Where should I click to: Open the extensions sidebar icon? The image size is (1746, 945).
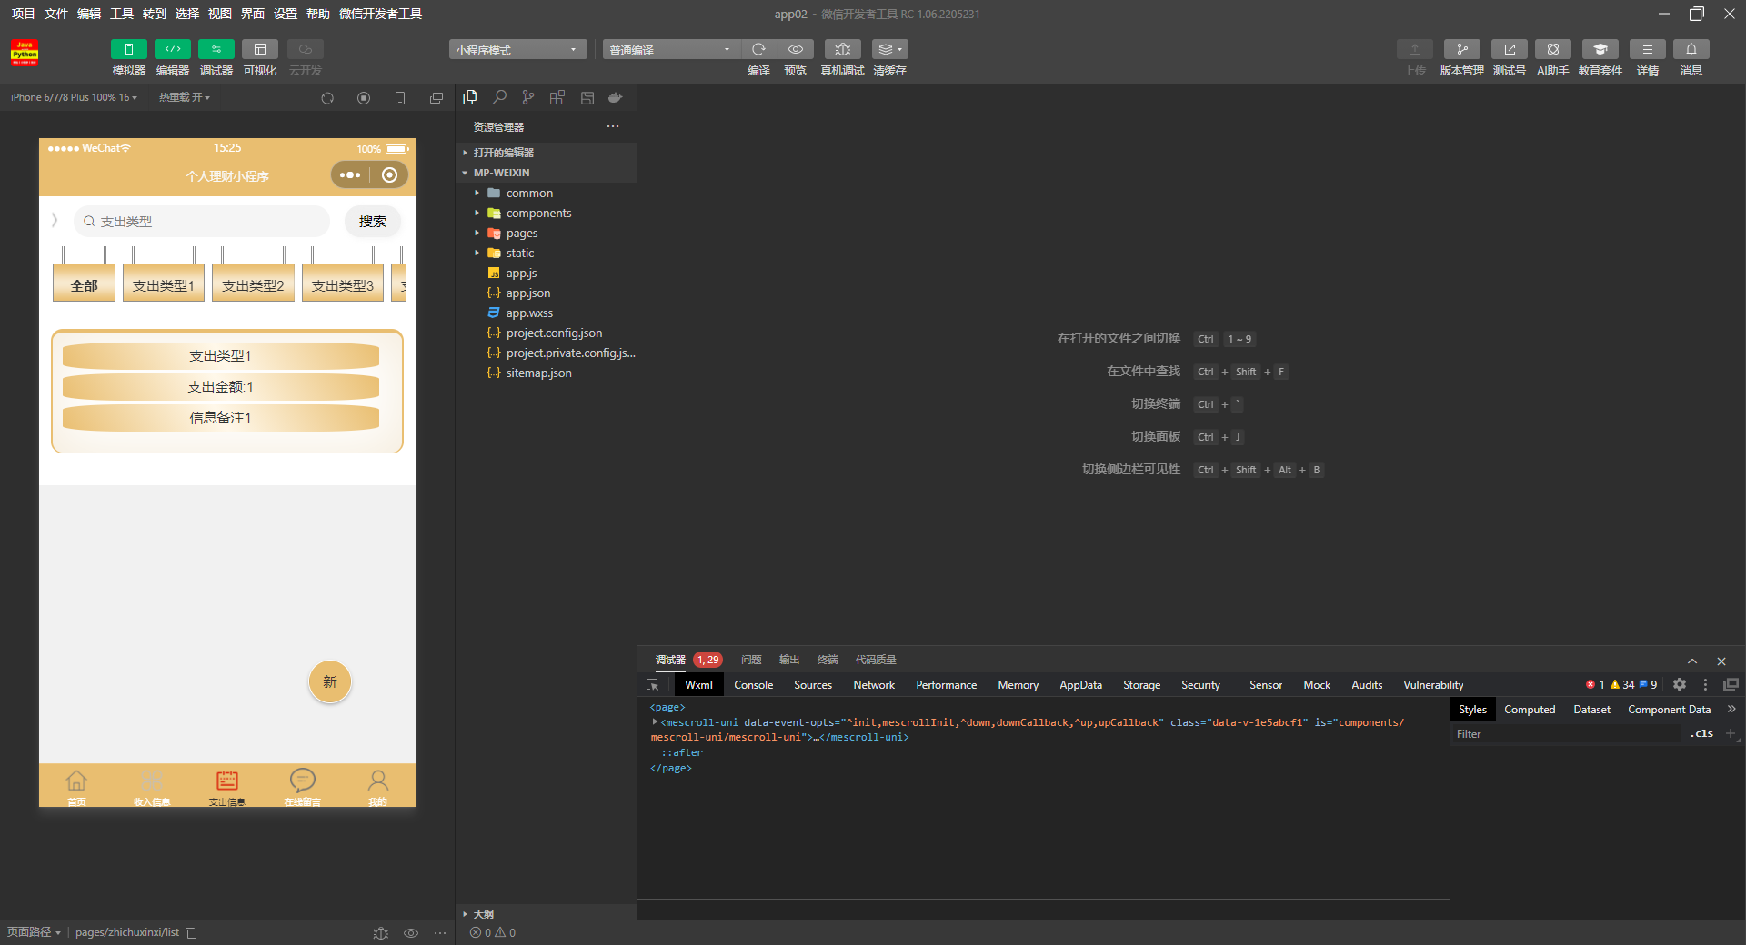click(557, 97)
